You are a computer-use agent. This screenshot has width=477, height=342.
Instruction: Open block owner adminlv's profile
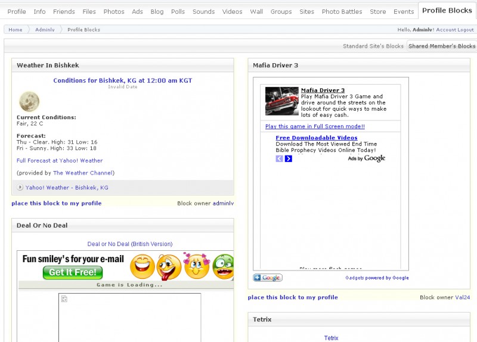pyautogui.click(x=223, y=203)
